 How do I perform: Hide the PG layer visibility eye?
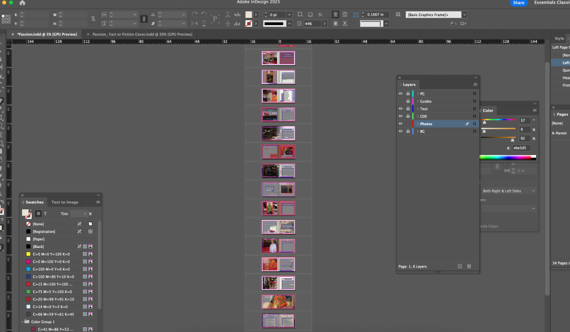point(400,94)
